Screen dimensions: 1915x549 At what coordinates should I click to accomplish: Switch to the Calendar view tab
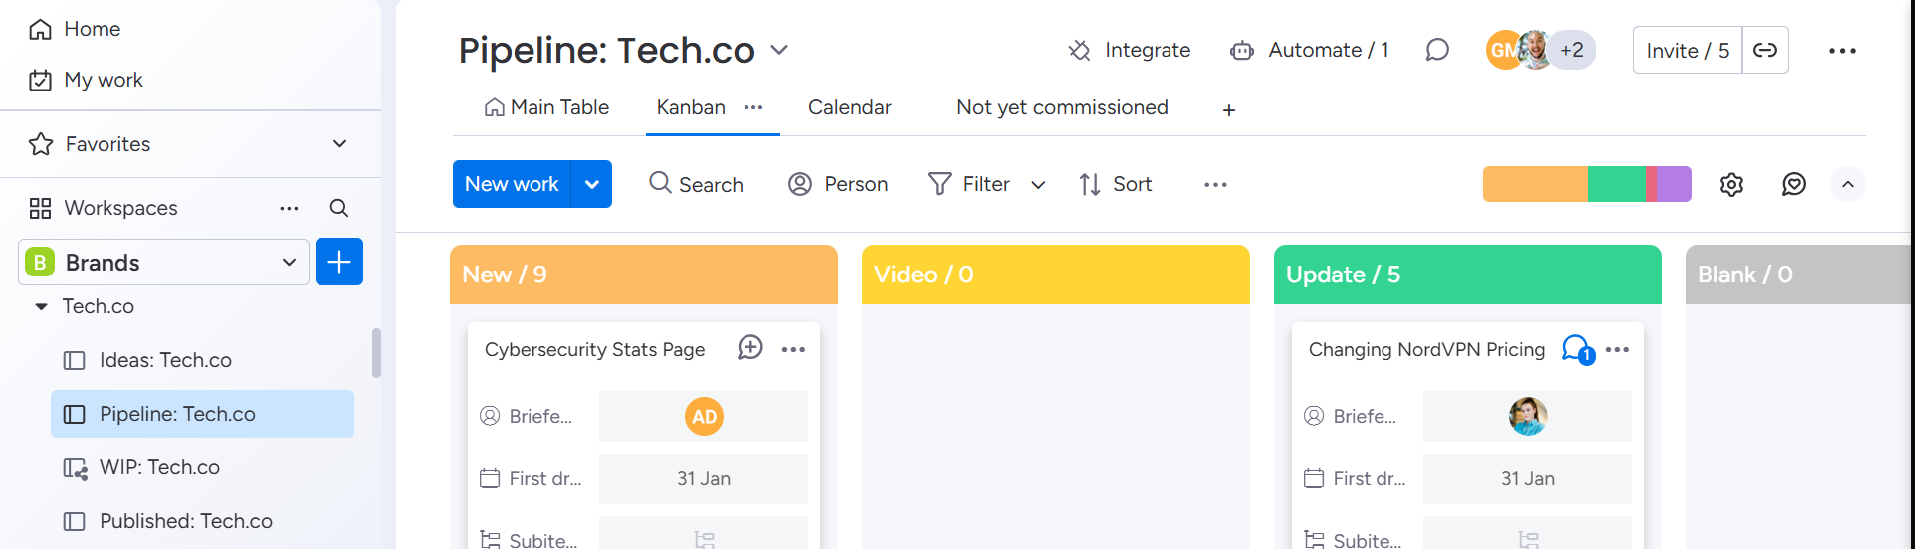click(x=849, y=107)
